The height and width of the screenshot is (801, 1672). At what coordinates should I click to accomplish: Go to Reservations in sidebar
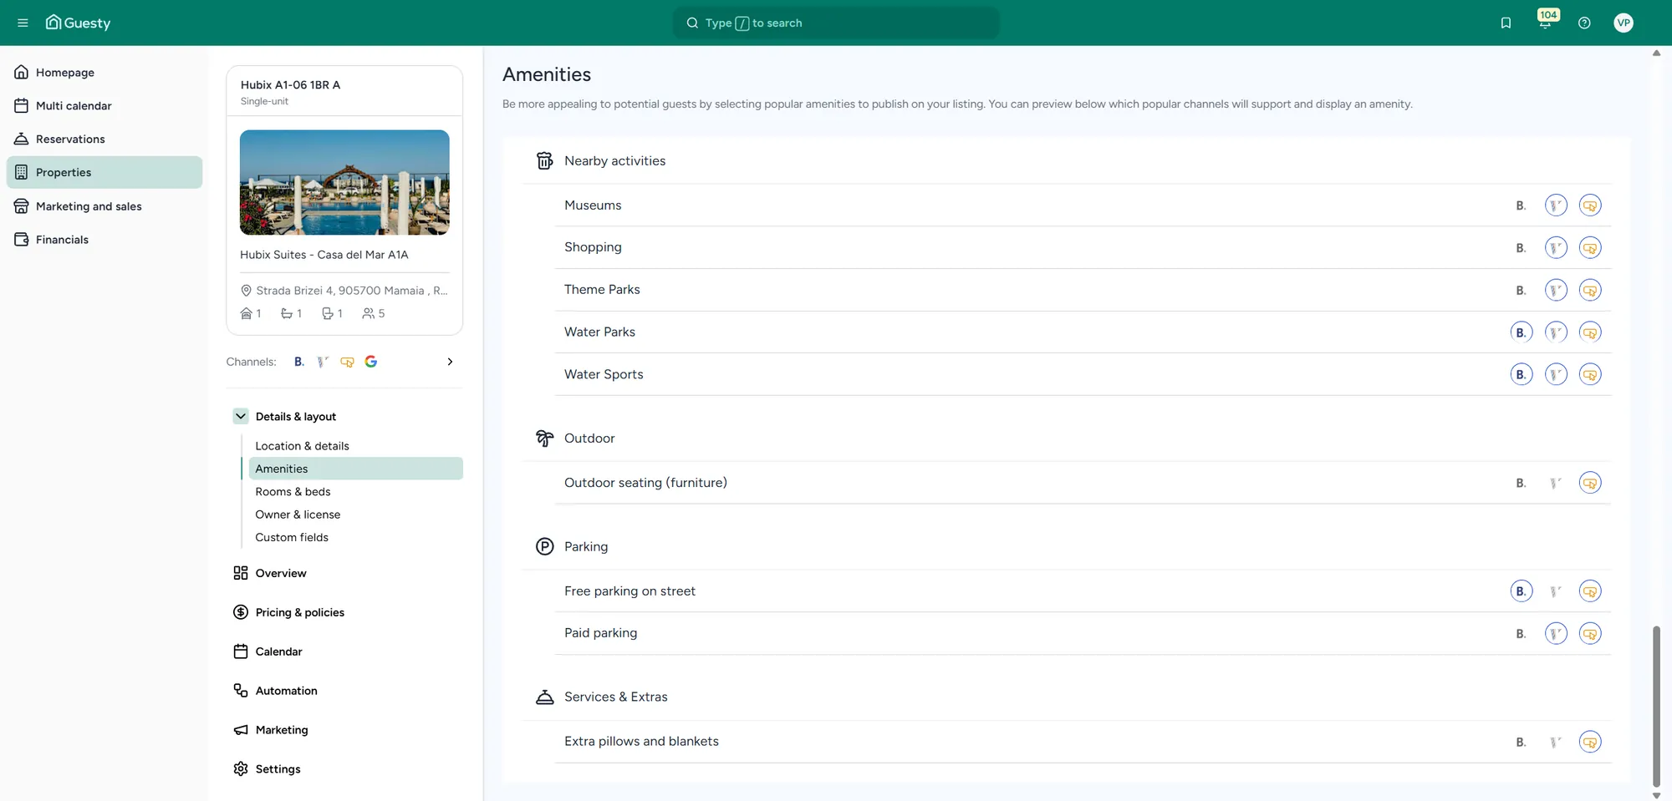[x=70, y=139]
